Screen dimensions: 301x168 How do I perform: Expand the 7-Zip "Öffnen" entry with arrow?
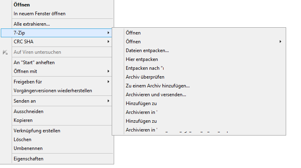(280, 42)
